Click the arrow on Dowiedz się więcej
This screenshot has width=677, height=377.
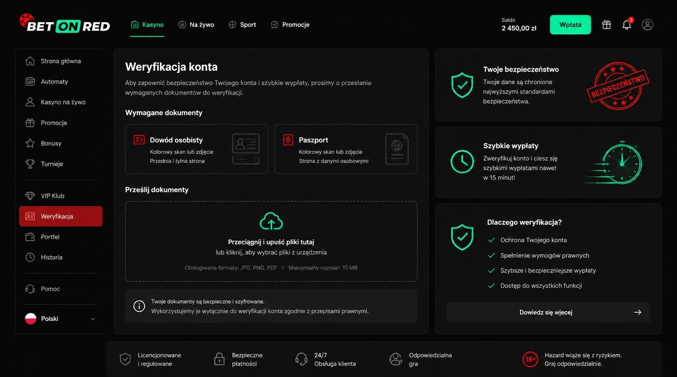pos(638,312)
